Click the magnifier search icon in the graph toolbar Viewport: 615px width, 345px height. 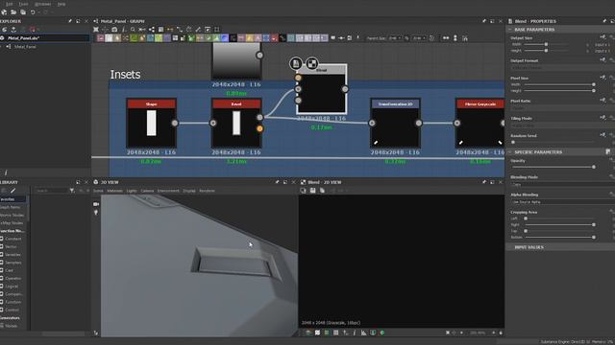click(133, 30)
